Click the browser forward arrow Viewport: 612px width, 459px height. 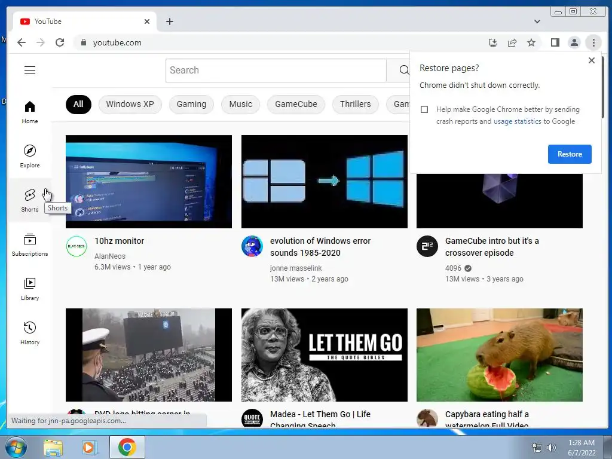41,42
